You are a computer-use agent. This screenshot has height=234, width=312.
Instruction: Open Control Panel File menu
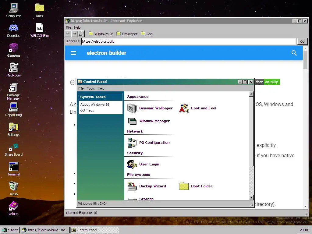pos(81,88)
